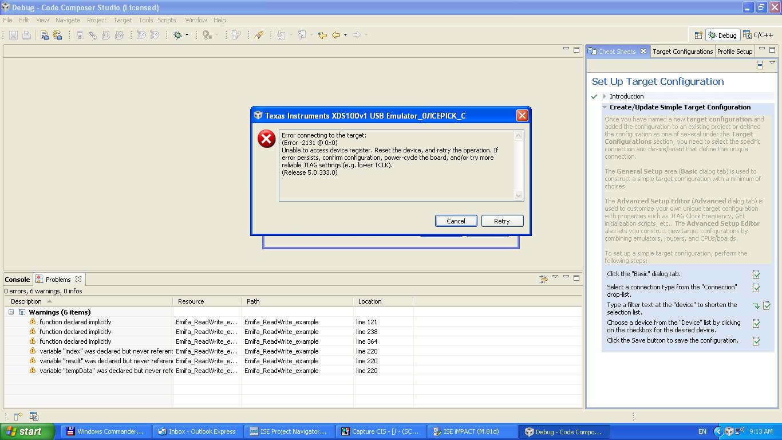Click the minimize Cheat Sheets view icon

762,49
